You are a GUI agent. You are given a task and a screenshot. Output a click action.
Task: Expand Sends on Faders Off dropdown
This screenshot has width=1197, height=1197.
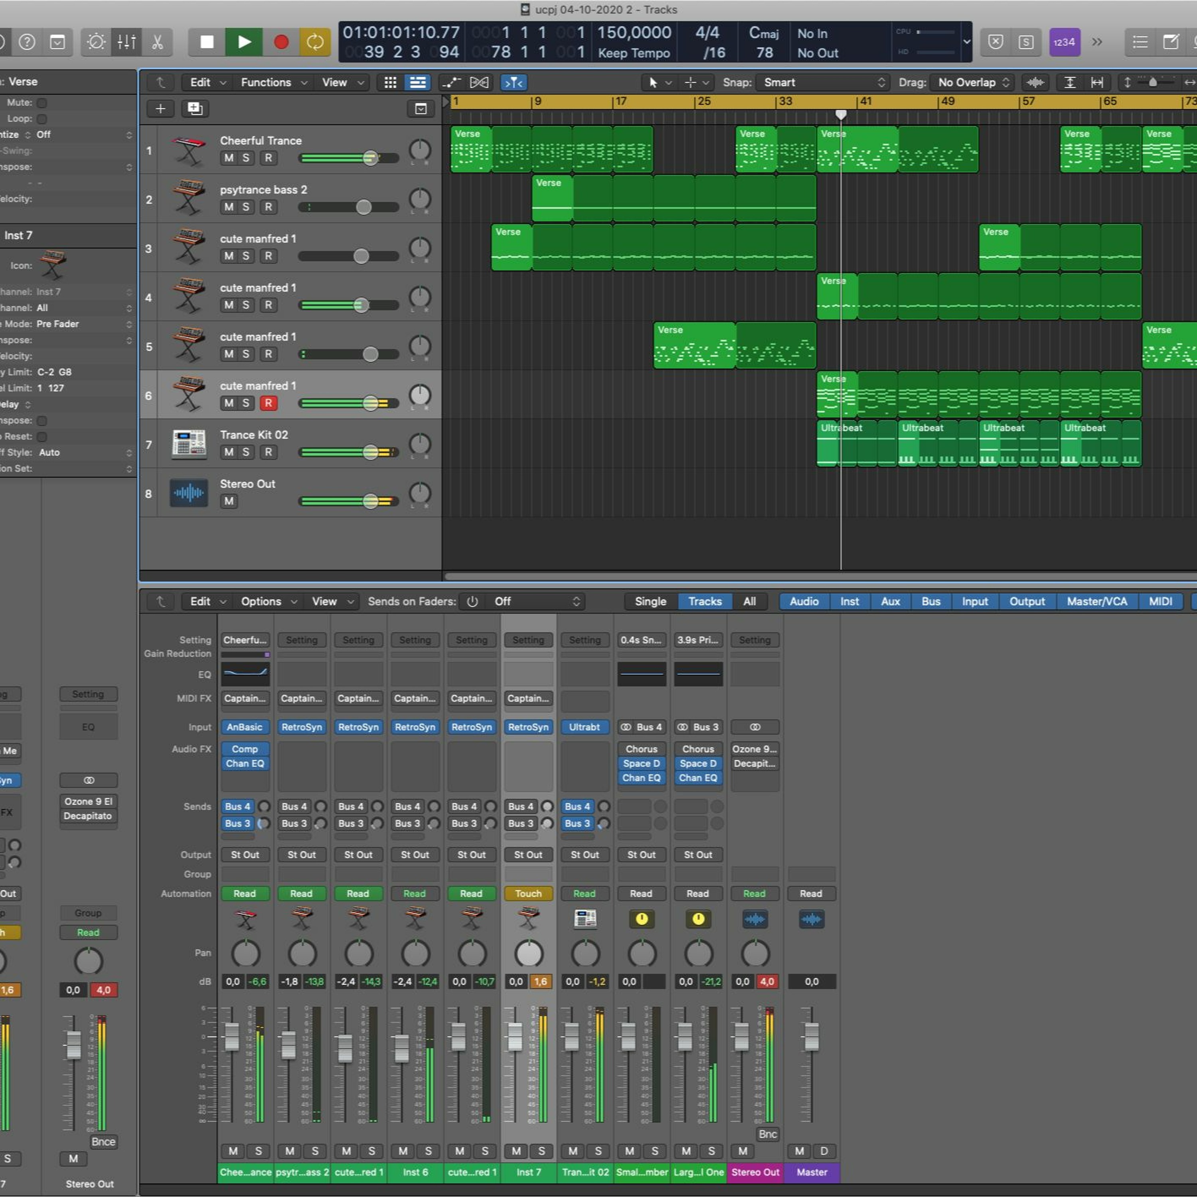536,602
